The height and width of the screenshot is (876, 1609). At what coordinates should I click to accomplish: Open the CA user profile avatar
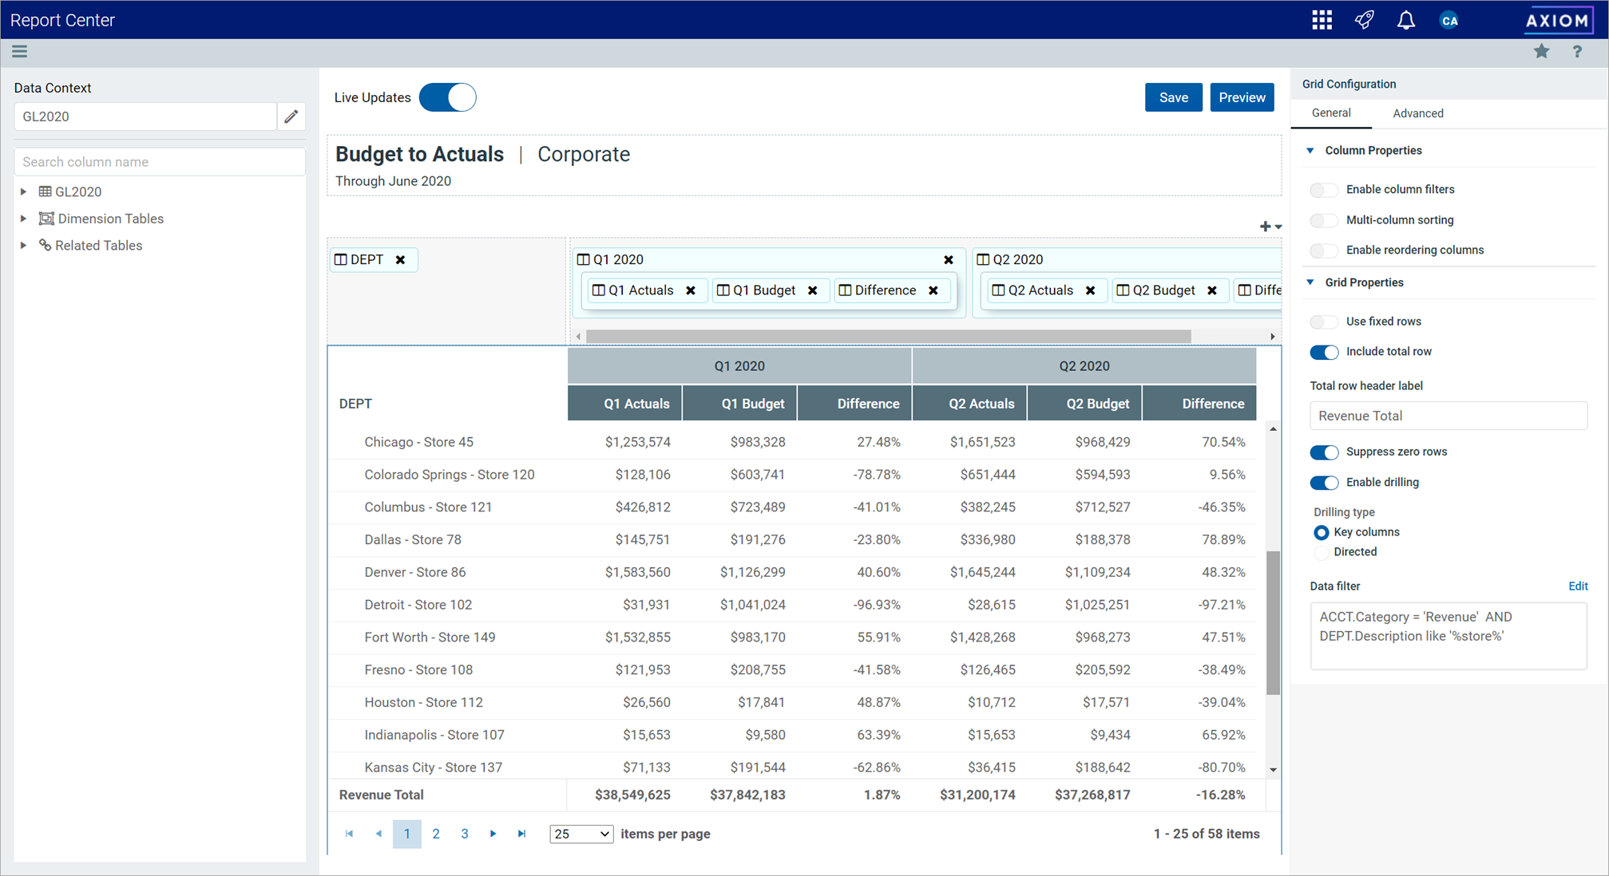click(1449, 21)
